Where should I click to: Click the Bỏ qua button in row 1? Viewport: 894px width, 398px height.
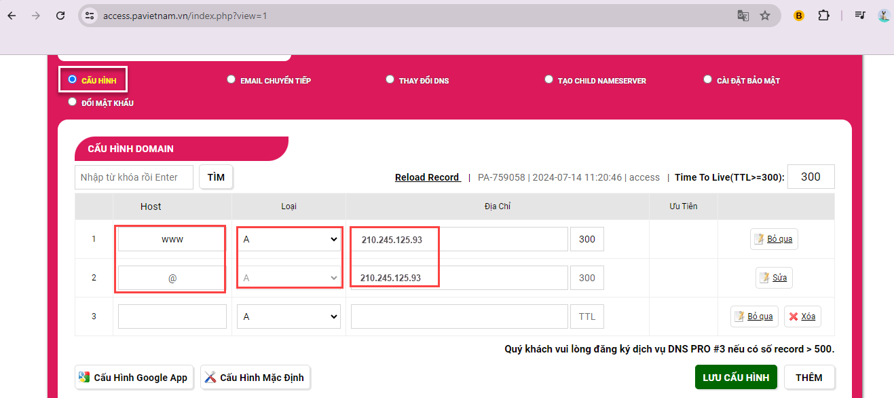coord(774,239)
